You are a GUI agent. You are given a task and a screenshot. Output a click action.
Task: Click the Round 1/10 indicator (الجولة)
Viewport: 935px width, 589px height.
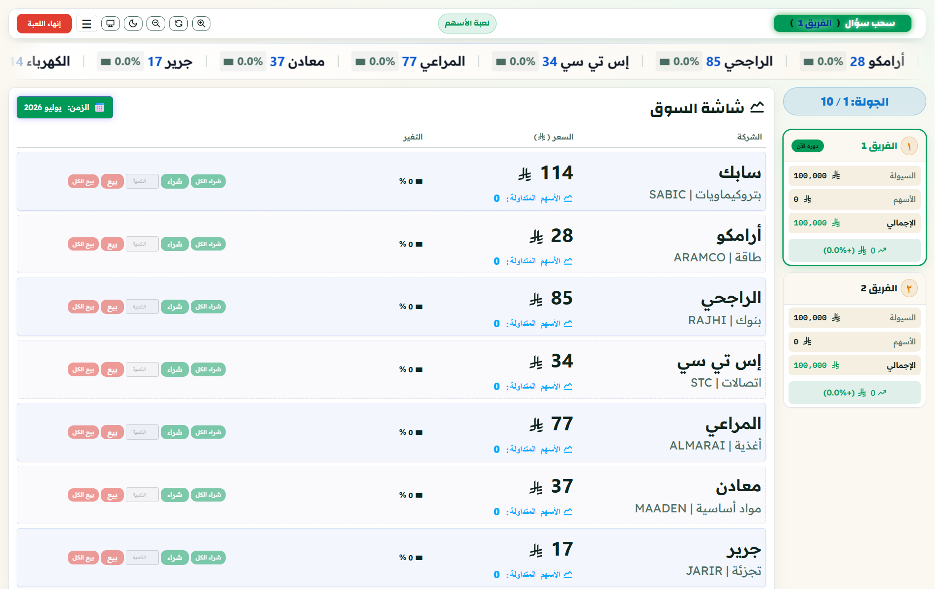(854, 102)
